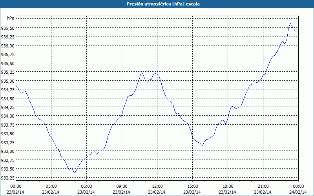Click the 935,50 y-axis value
The height and width of the screenshot is (196, 314).
point(7,64)
